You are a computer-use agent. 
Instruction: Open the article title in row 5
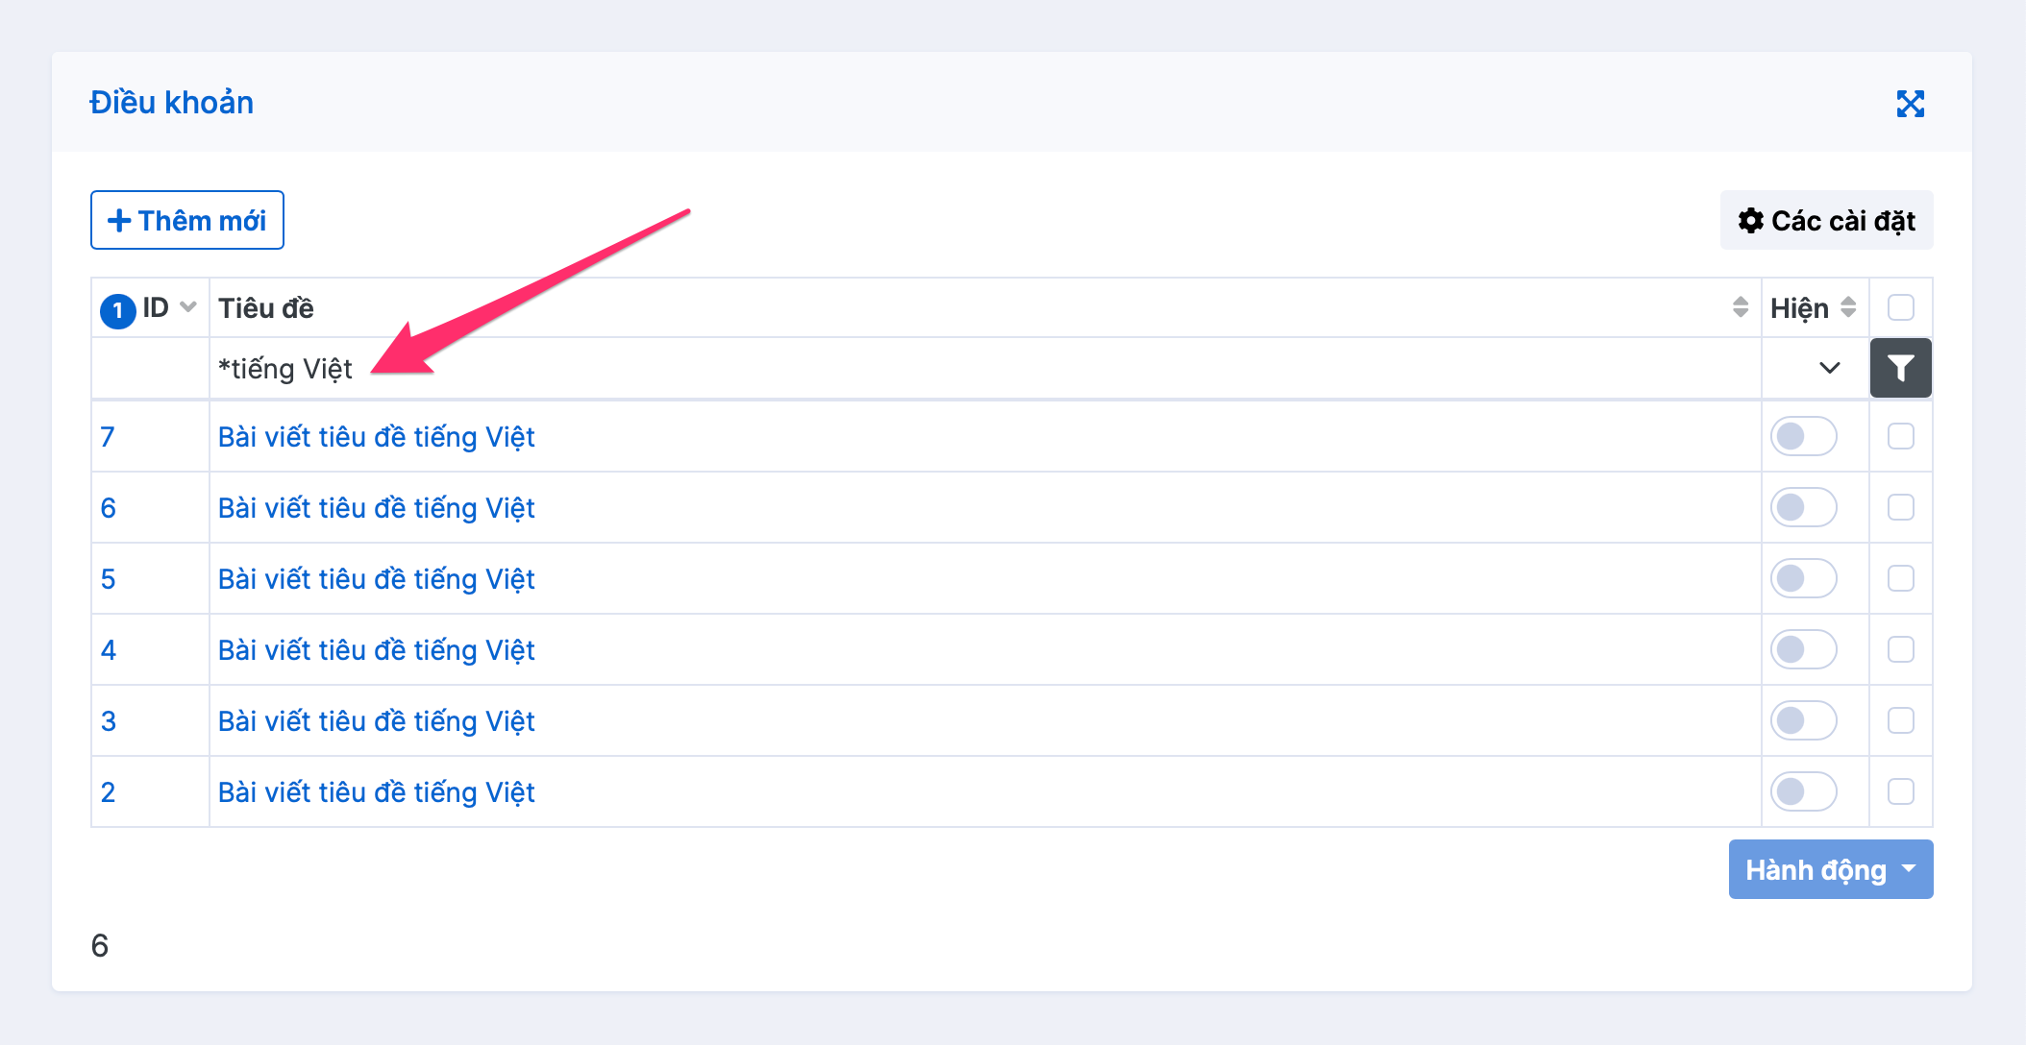(x=376, y=579)
